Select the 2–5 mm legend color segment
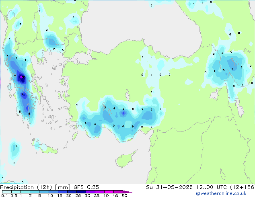This screenshot has width=255, height=197. [35, 192]
